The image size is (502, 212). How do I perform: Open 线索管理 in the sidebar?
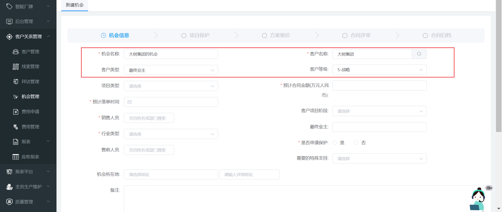click(30, 66)
